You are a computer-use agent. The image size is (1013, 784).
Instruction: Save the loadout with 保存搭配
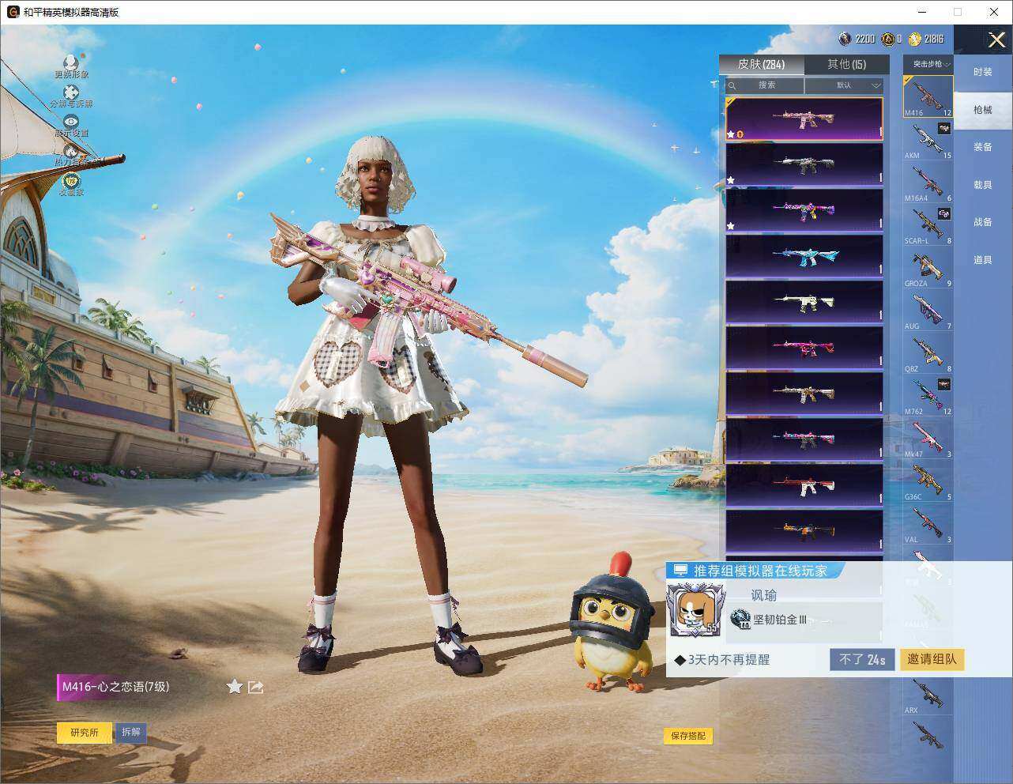pos(688,736)
